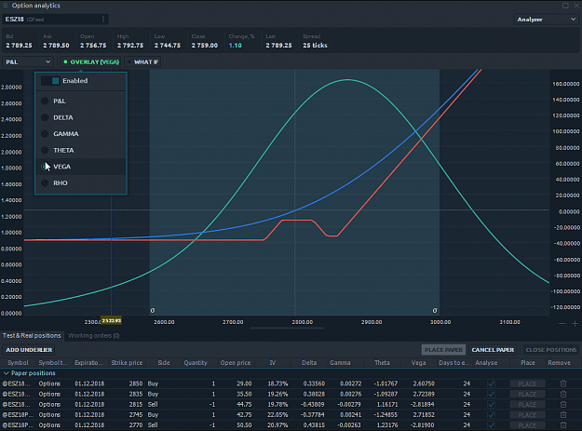Sort by the Gamma column header
The width and height of the screenshot is (582, 431).
[340, 363]
